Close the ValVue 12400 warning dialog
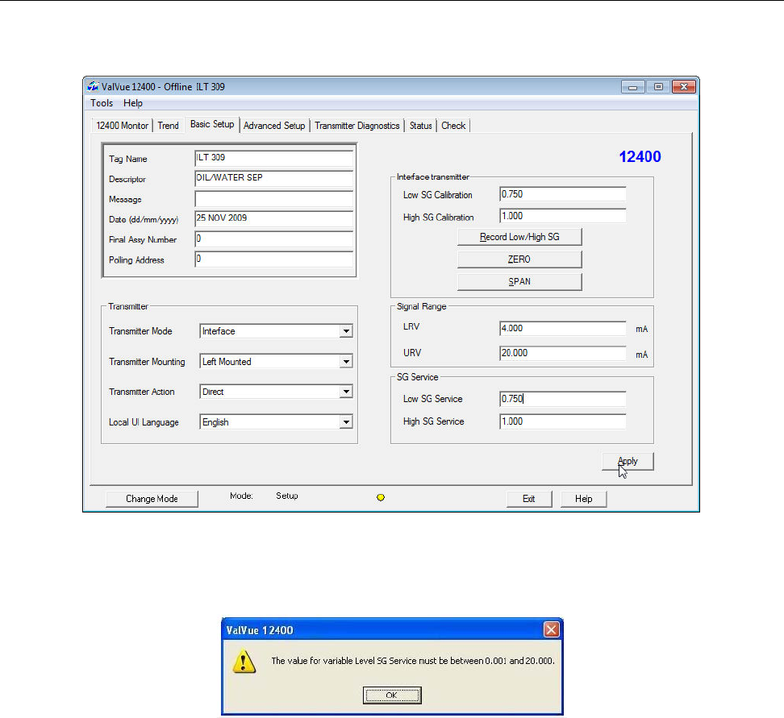784x718 pixels. click(x=551, y=629)
